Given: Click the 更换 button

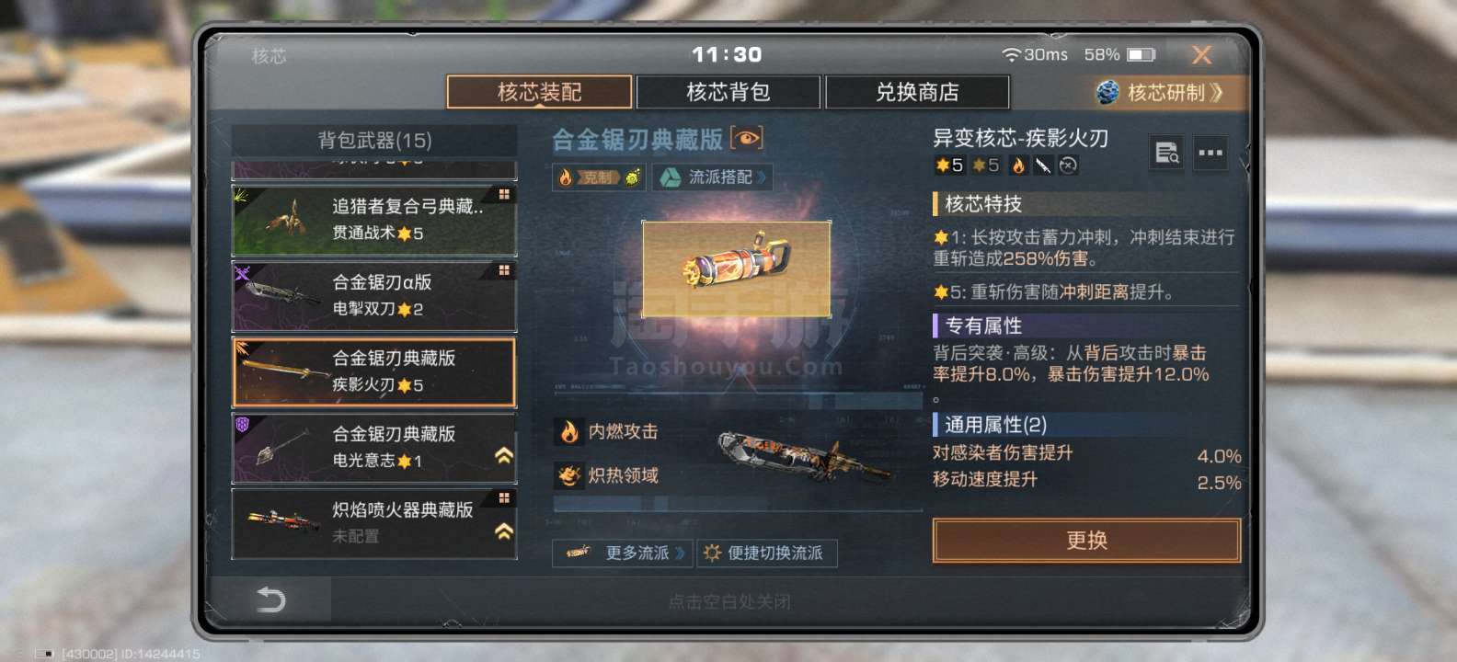Looking at the screenshot, I should coord(1086,540).
